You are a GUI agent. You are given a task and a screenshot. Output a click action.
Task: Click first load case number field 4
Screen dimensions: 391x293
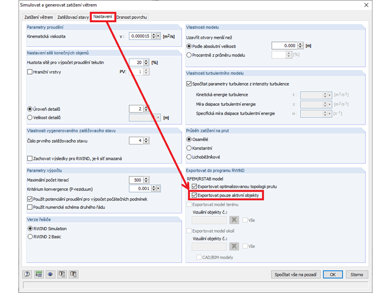point(137,140)
